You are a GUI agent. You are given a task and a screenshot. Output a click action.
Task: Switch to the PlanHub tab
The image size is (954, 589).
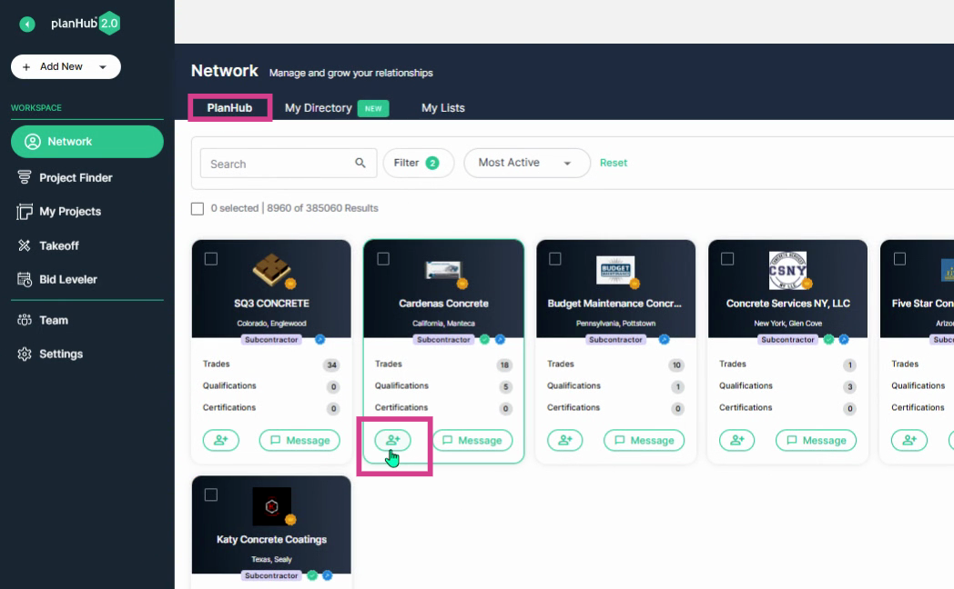tap(229, 108)
